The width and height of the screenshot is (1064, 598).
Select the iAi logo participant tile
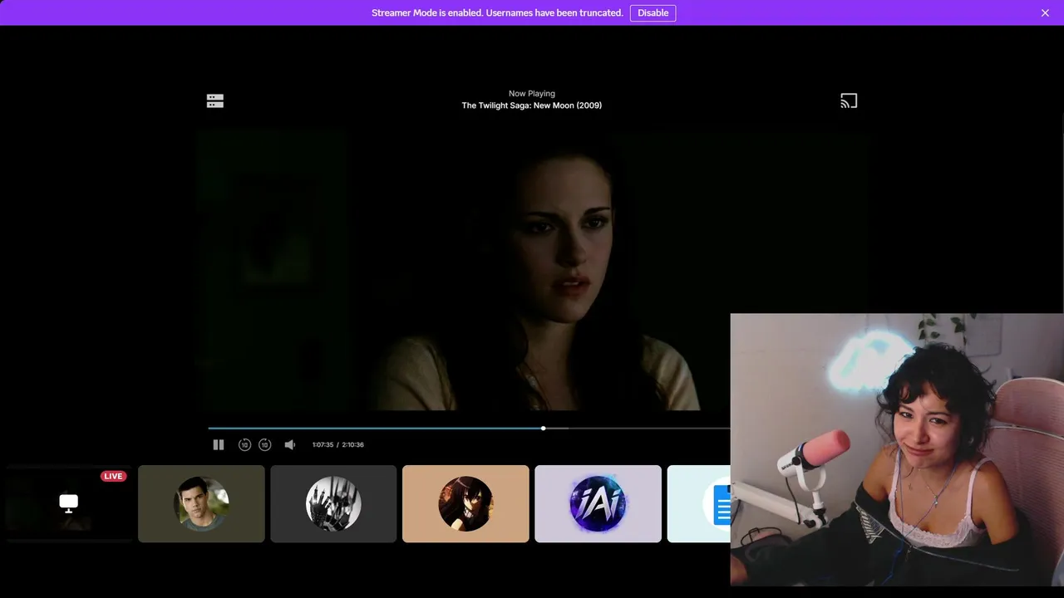click(x=598, y=503)
